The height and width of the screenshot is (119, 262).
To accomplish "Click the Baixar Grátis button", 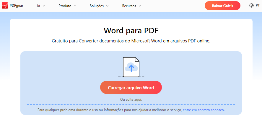I will pos(222,6).
